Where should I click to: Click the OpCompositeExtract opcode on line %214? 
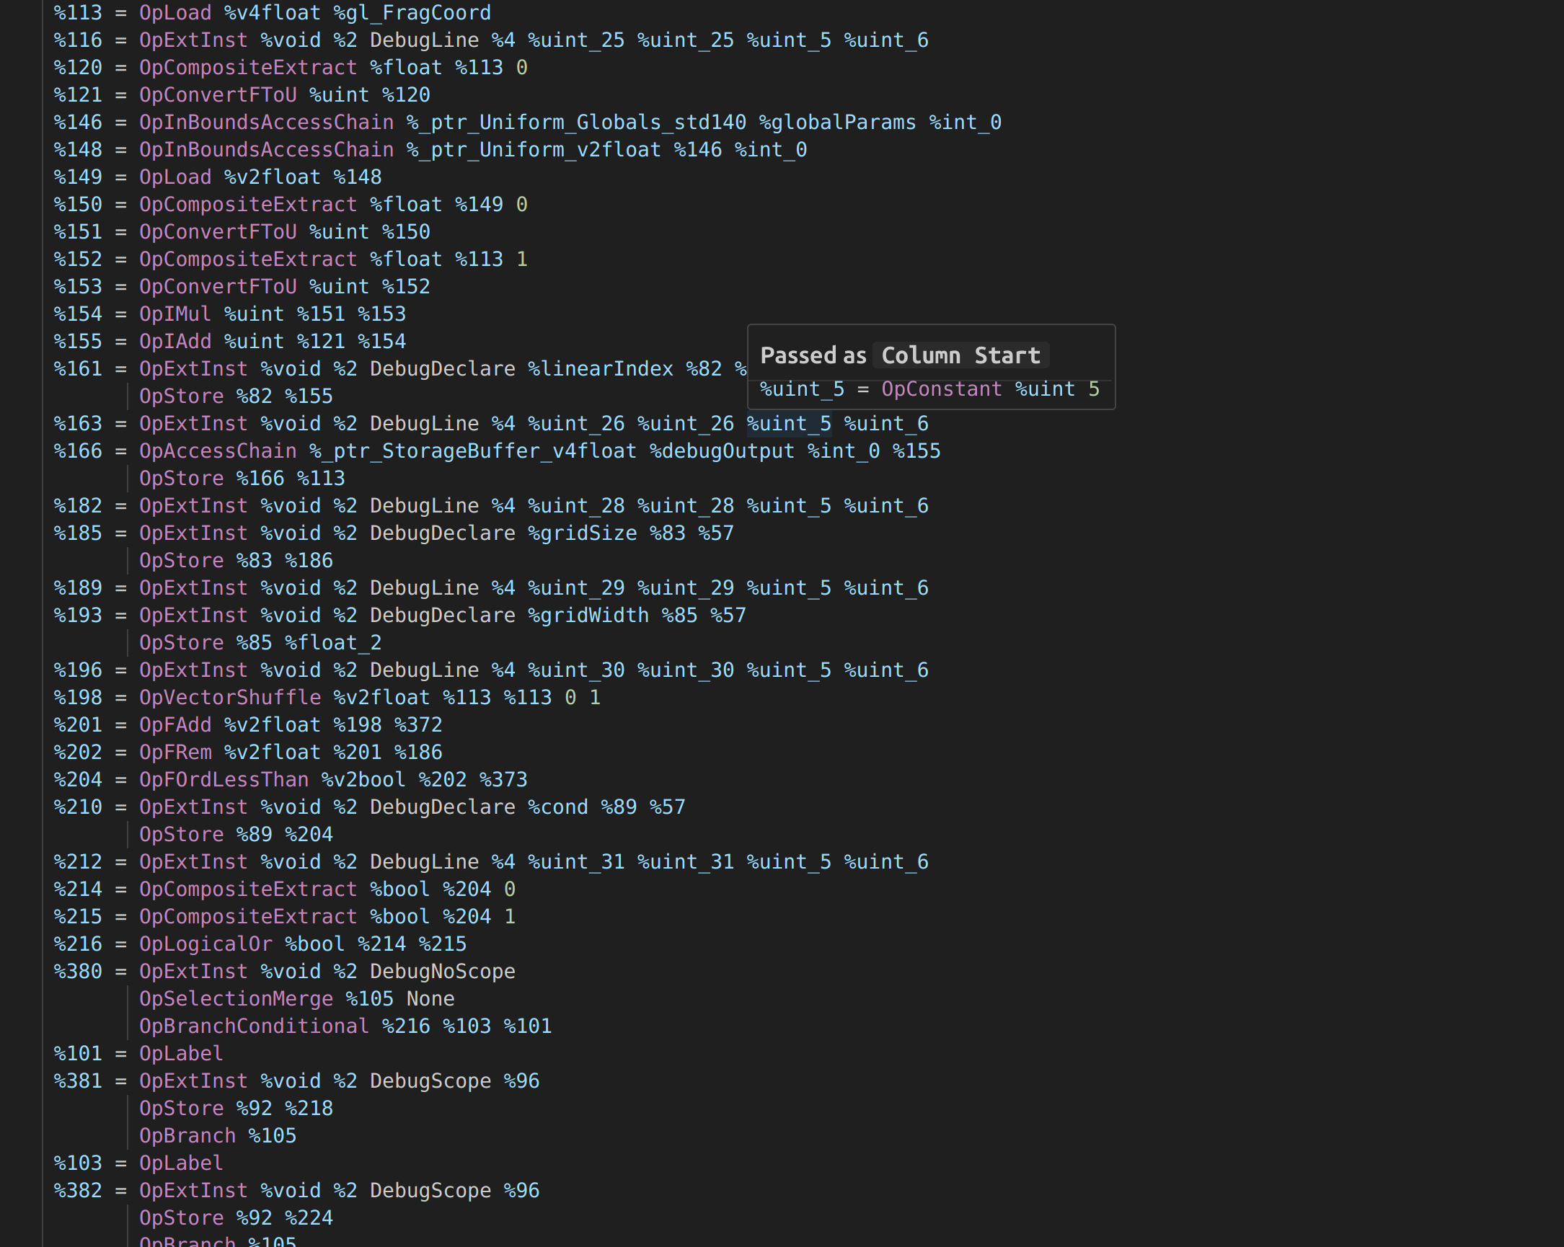point(248,889)
